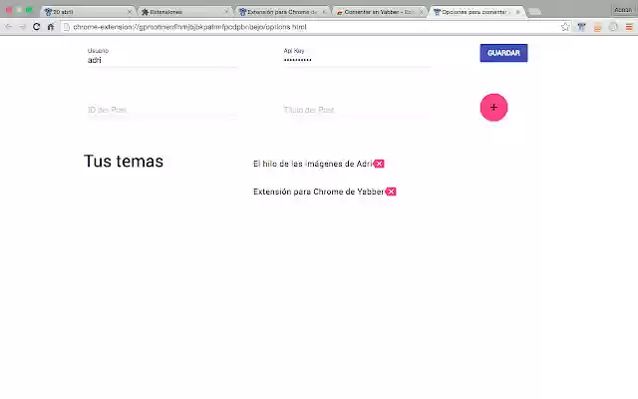
Task: Close the 'Comentar en Yabber' tab
Action: (x=421, y=12)
